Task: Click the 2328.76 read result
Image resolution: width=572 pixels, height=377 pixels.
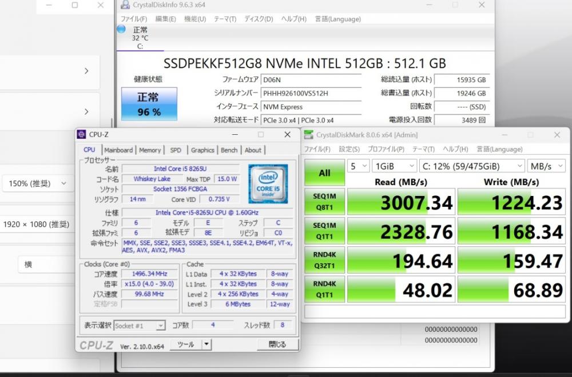Action: 402,231
